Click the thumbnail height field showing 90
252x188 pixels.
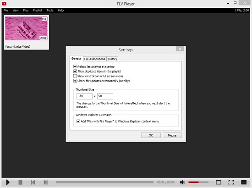(105, 96)
